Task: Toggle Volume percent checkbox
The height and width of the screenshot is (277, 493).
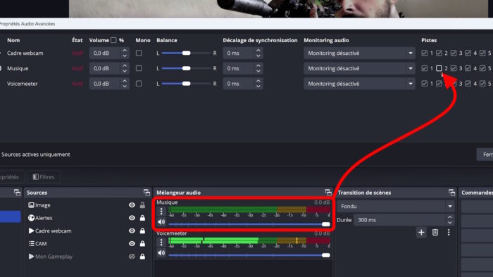Action: pos(113,40)
